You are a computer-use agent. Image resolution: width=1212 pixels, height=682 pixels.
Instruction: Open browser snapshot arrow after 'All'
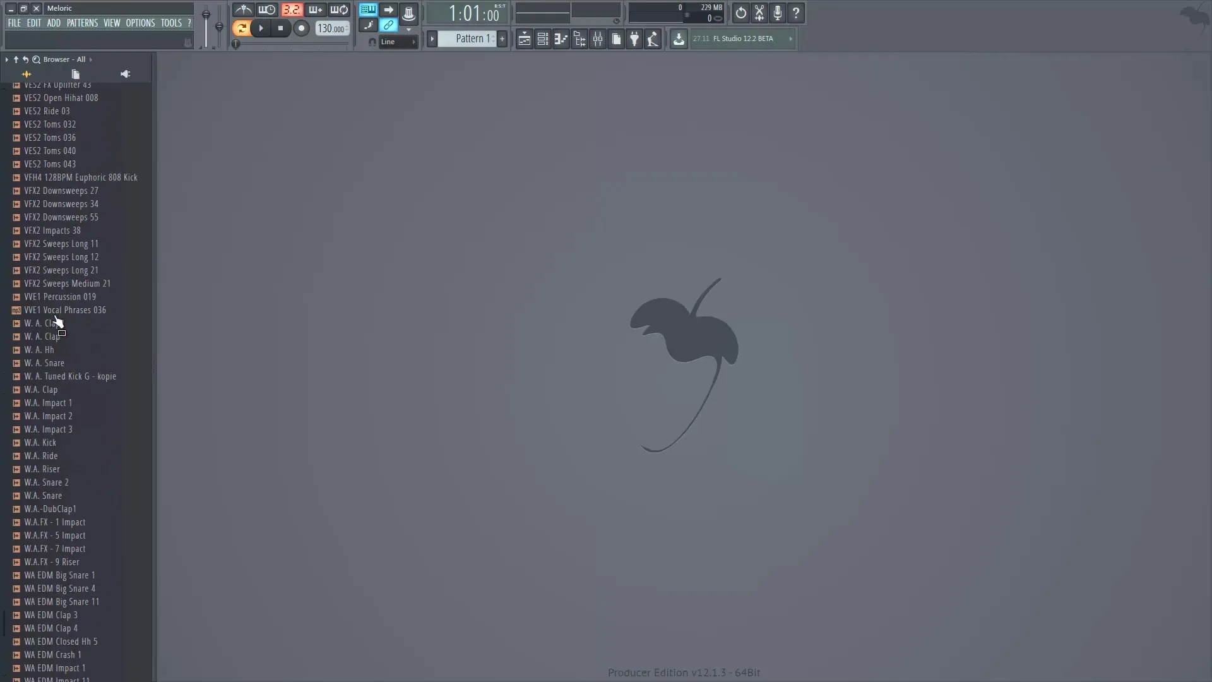pyautogui.click(x=91, y=59)
